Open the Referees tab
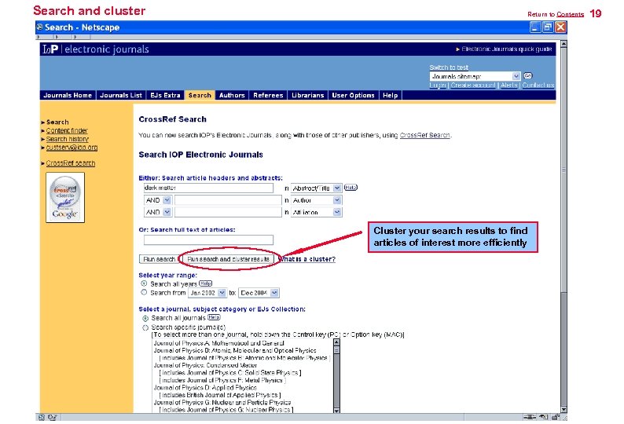The height and width of the screenshot is (424, 624). [x=268, y=95]
